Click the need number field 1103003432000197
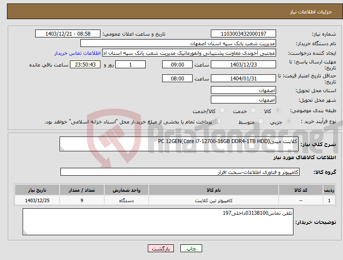 tap(243, 34)
